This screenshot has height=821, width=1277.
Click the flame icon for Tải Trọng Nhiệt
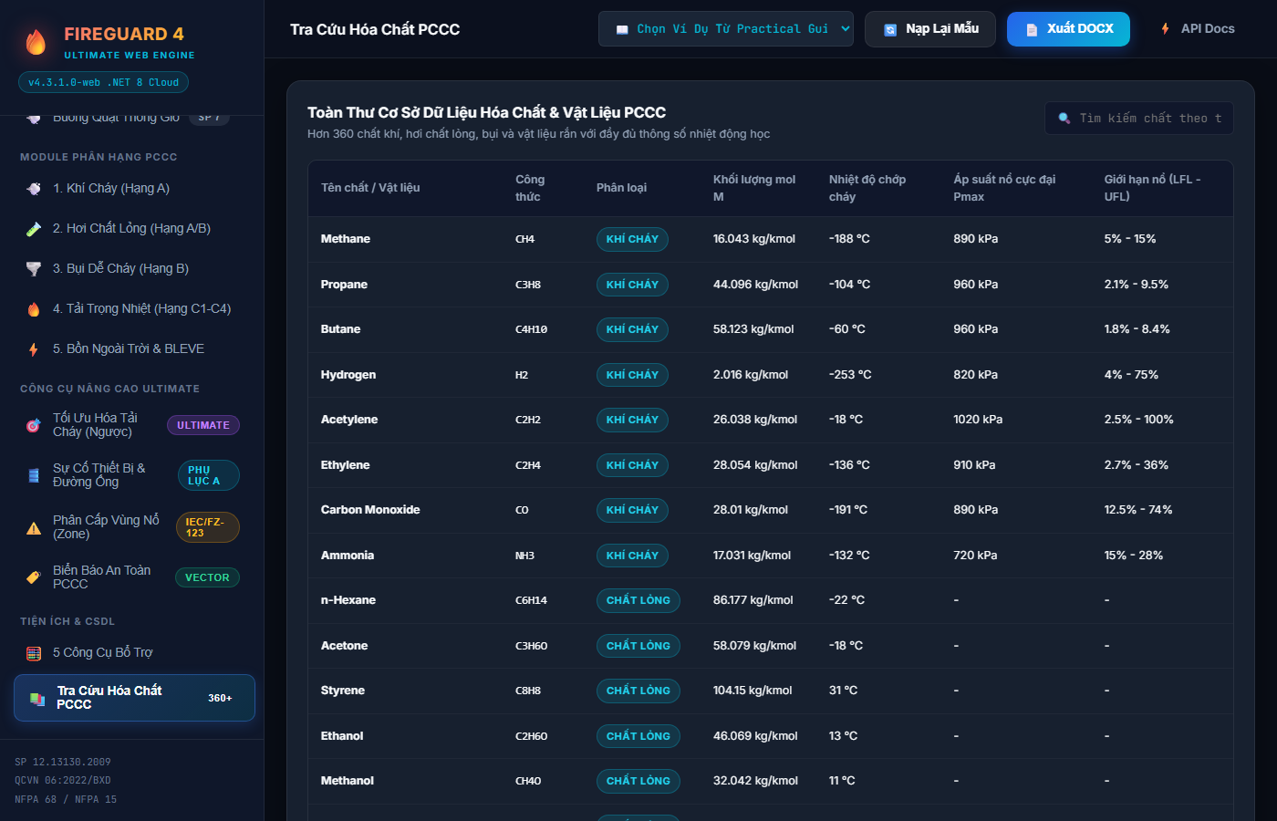pyautogui.click(x=34, y=309)
